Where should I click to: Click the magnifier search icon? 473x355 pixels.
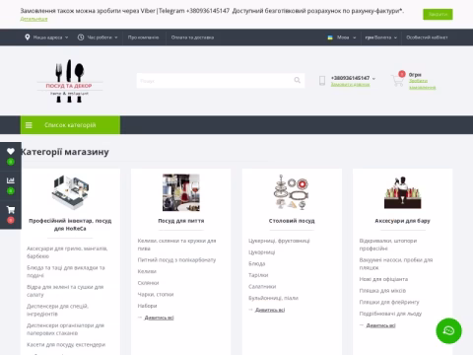[x=298, y=80]
